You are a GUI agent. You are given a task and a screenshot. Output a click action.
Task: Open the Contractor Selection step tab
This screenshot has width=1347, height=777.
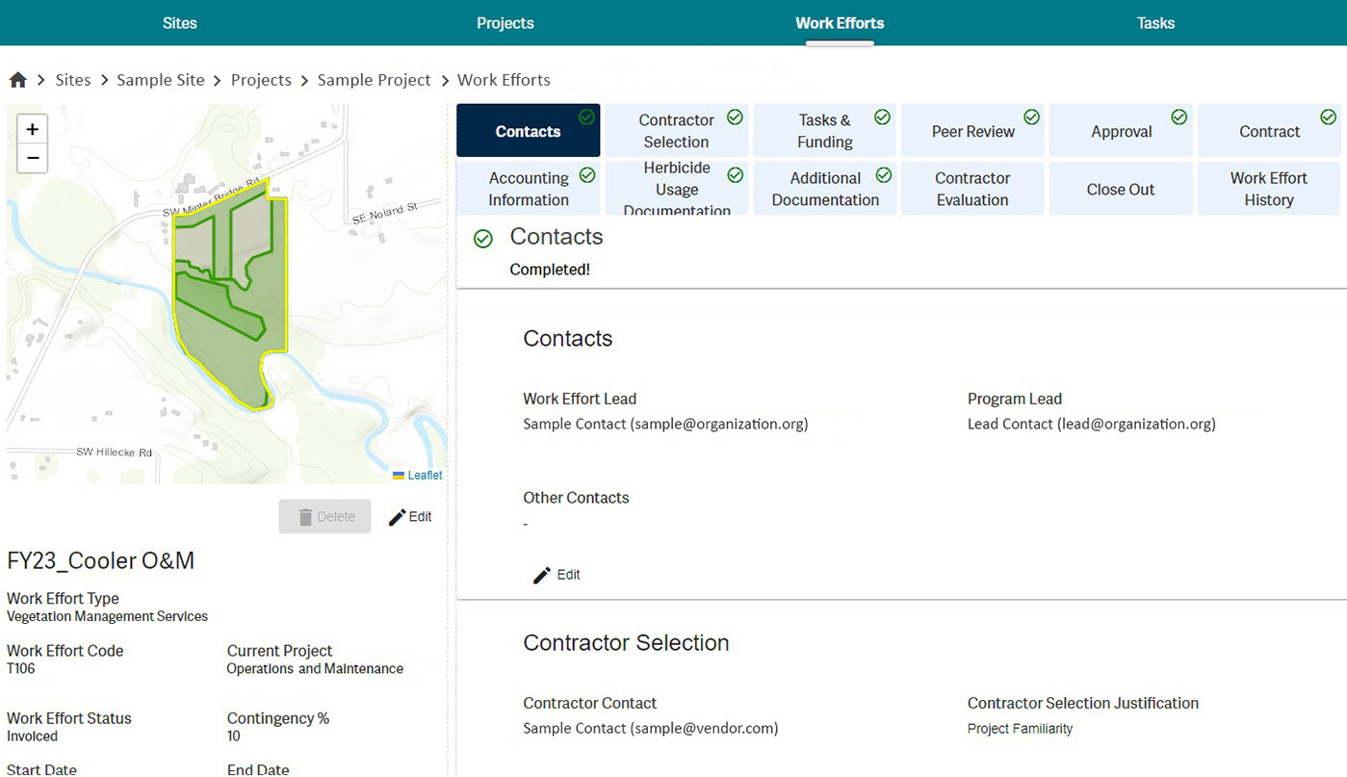click(x=676, y=131)
